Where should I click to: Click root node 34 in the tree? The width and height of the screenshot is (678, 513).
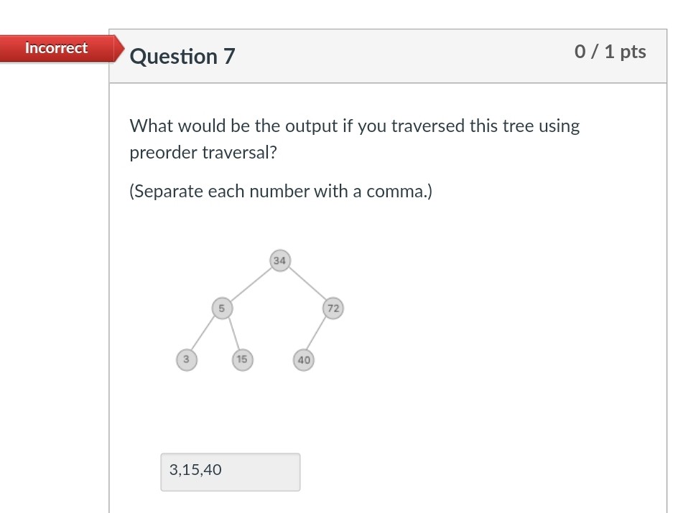click(x=280, y=260)
